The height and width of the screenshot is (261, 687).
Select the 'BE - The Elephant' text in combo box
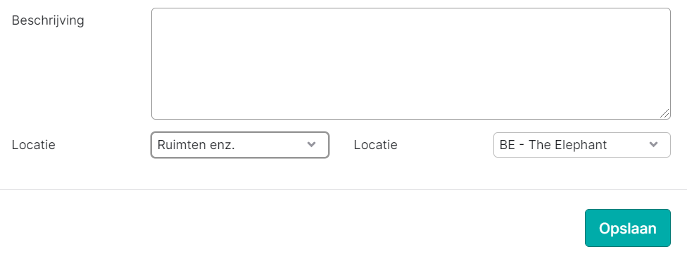553,145
